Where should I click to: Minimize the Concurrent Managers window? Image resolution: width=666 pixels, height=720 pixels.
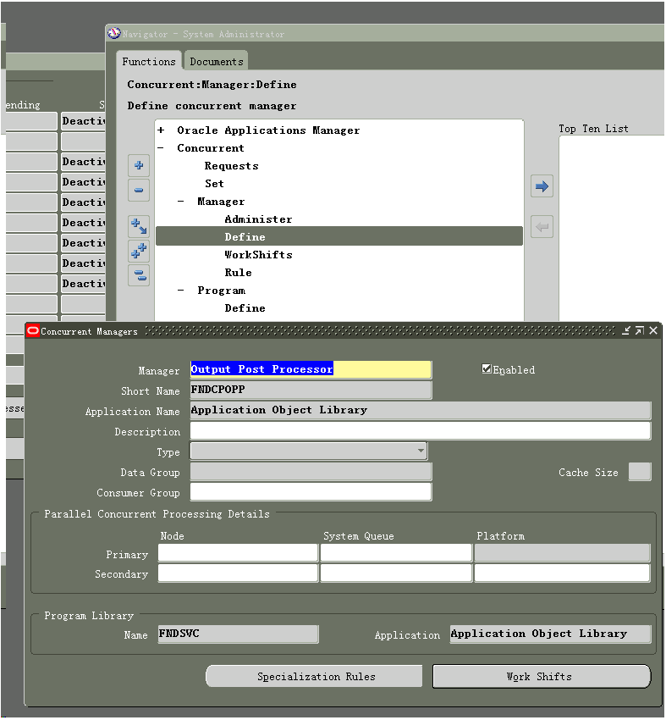[626, 330]
